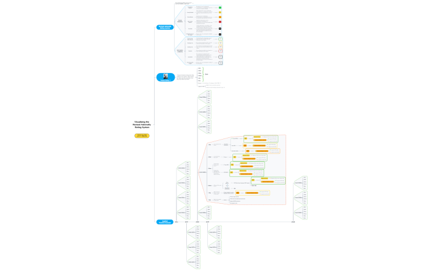Select the 2014 marker on the timeline
This screenshot has height=271, width=438.
(176, 222)
